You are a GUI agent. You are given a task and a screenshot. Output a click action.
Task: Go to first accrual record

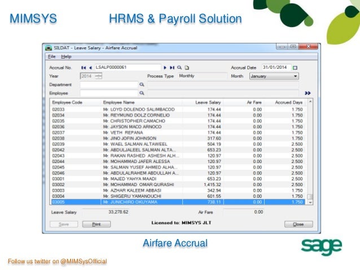point(84,68)
